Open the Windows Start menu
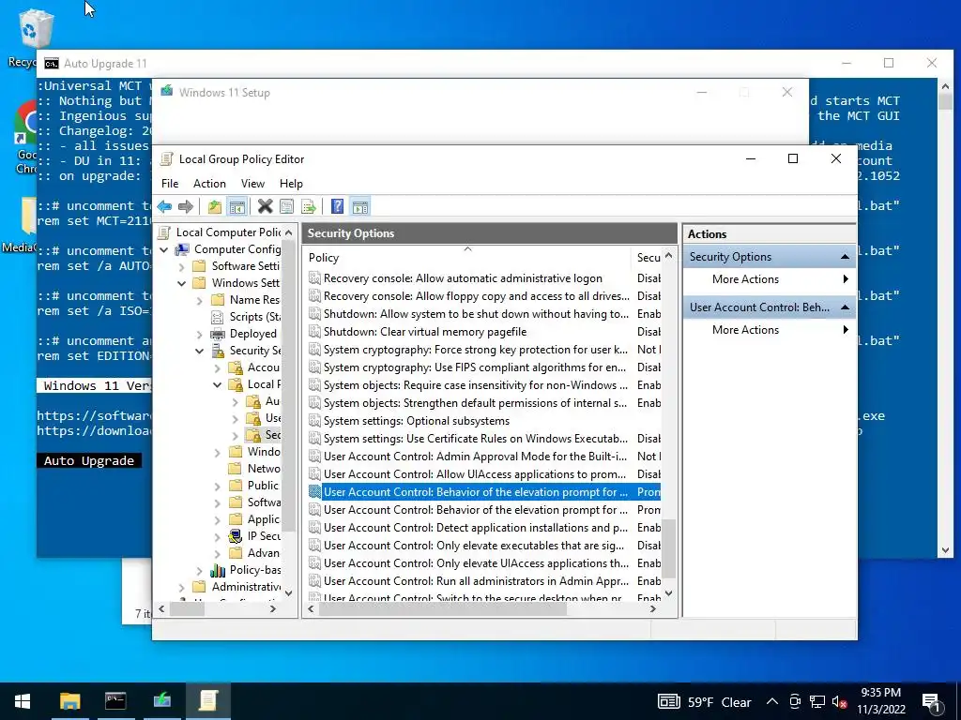 pyautogui.click(x=23, y=701)
